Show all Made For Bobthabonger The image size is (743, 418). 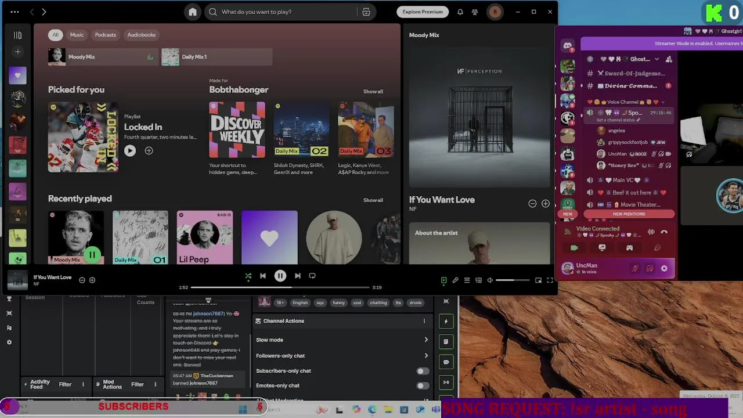[373, 92]
